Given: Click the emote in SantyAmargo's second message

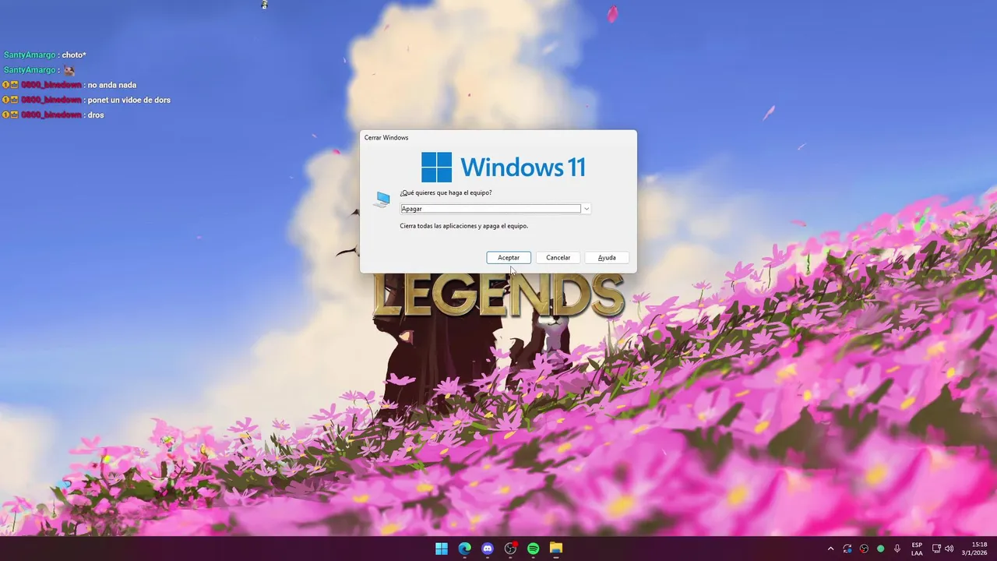Looking at the screenshot, I should pos(69,70).
